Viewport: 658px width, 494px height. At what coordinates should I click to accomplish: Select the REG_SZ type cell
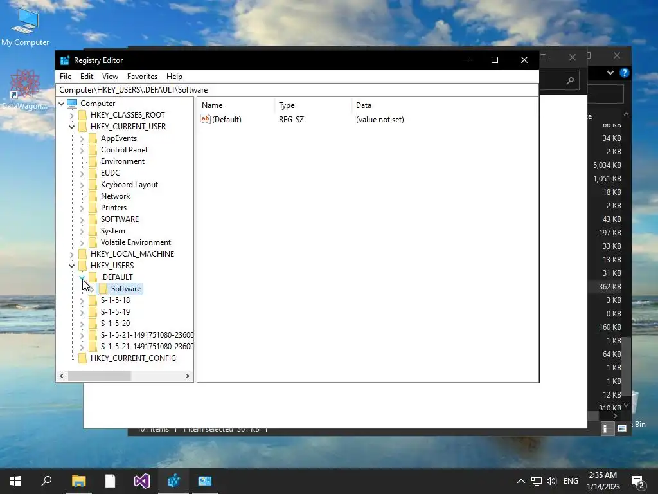click(291, 120)
